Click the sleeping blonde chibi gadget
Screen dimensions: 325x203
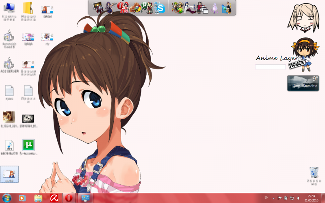click(303, 18)
